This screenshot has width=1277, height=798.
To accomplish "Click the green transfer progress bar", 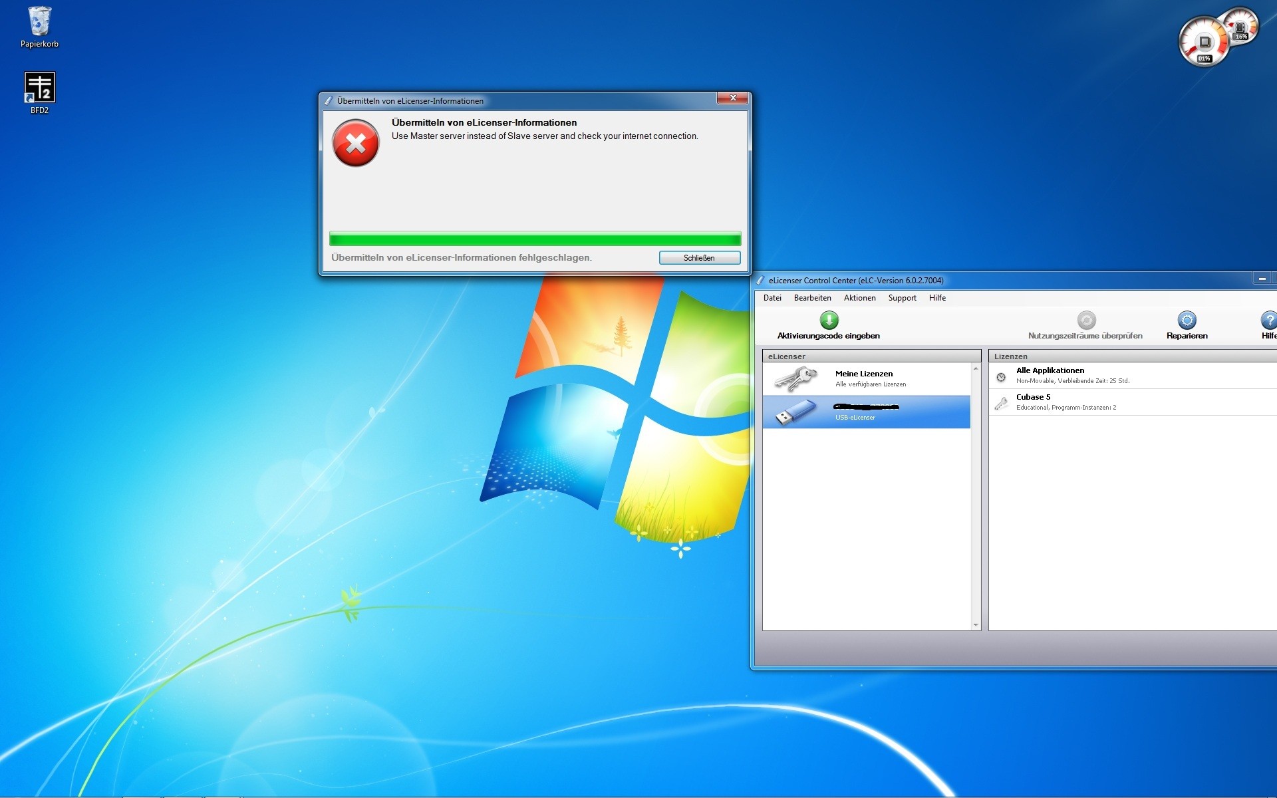I will [x=535, y=239].
